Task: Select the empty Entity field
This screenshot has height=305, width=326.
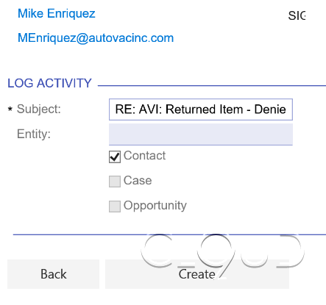Action: pos(201,134)
